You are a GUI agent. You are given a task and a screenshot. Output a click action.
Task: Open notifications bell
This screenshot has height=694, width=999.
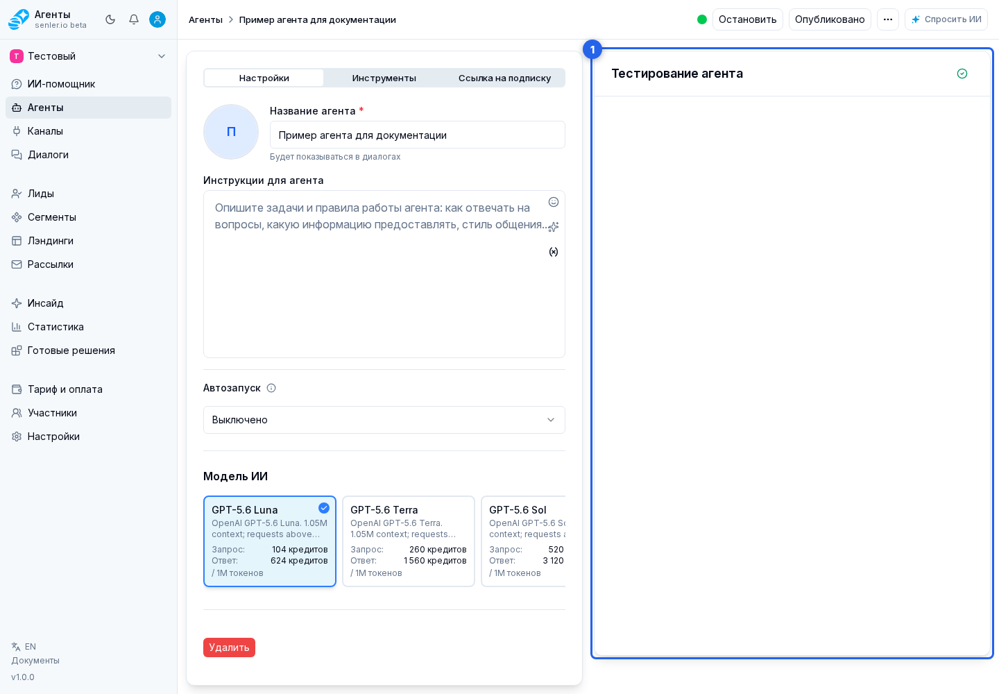(x=134, y=19)
